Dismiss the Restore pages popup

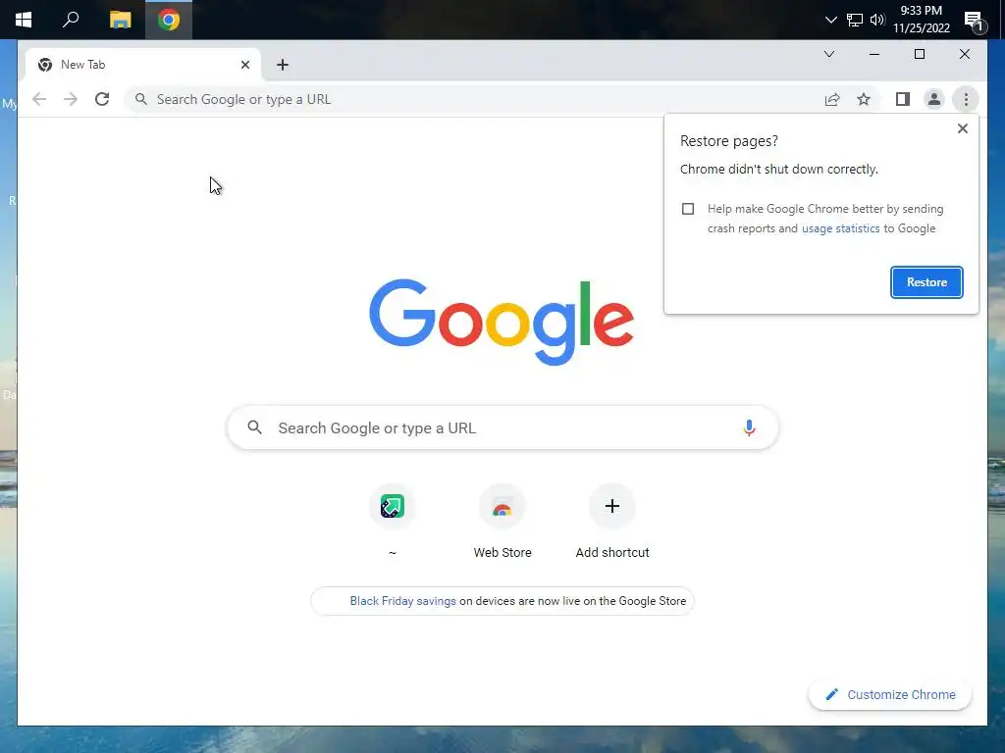962,128
